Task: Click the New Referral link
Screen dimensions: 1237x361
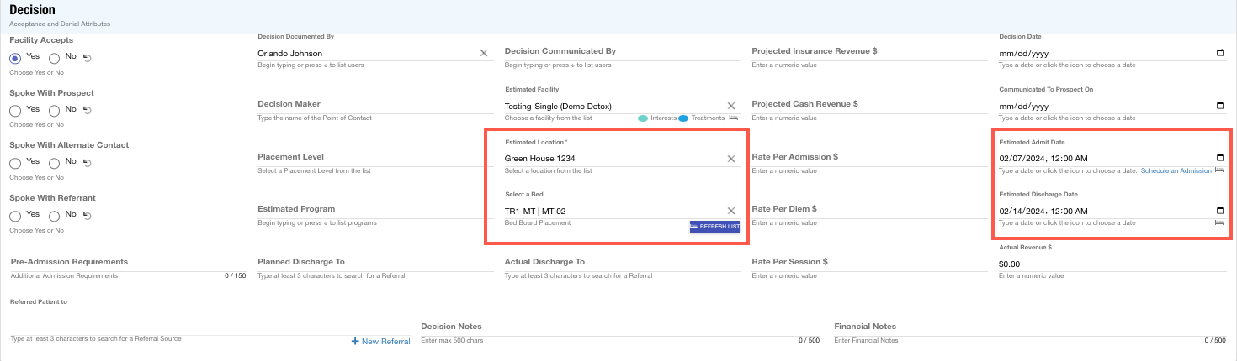Action: pos(381,341)
